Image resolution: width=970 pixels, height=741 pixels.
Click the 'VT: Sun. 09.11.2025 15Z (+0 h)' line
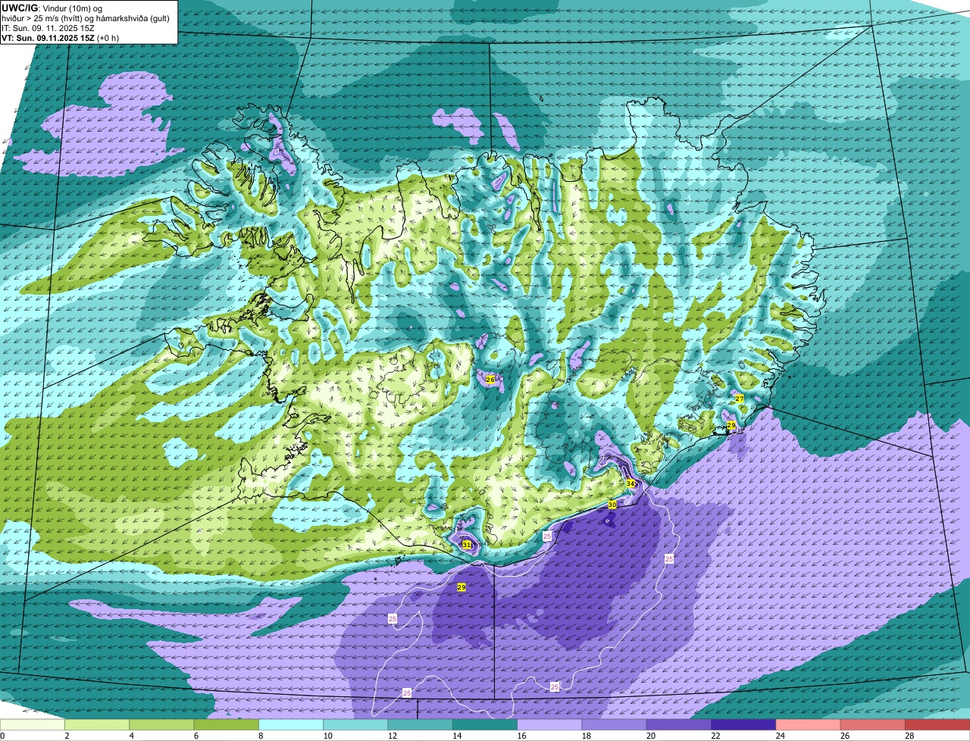coord(61,38)
